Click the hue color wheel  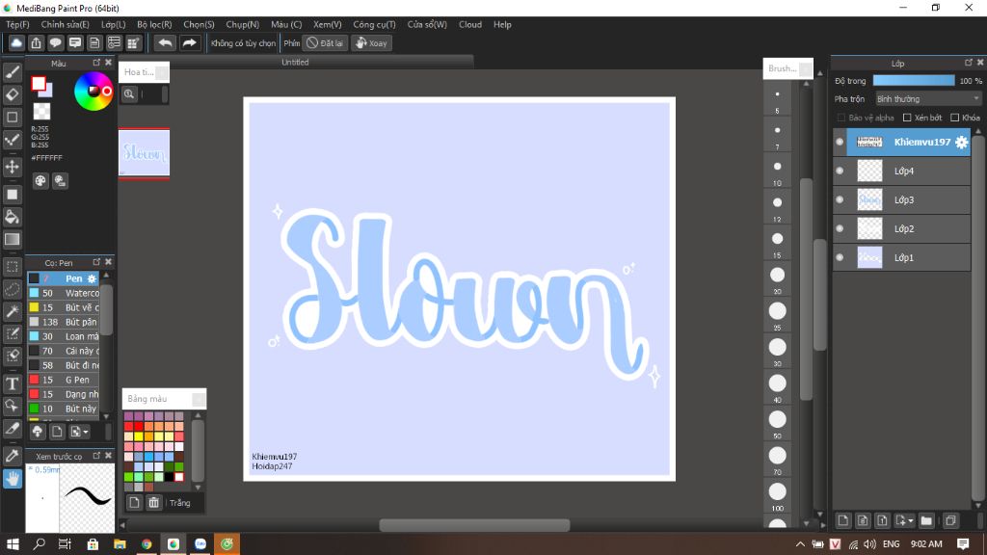(93, 92)
